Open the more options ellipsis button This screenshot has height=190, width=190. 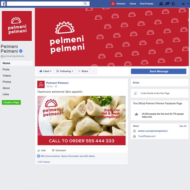tap(93, 71)
